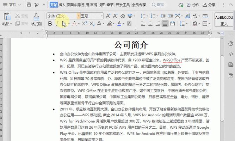Open the image sidebar panel icon
This screenshot has width=235, height=141.
click(x=231, y=65)
